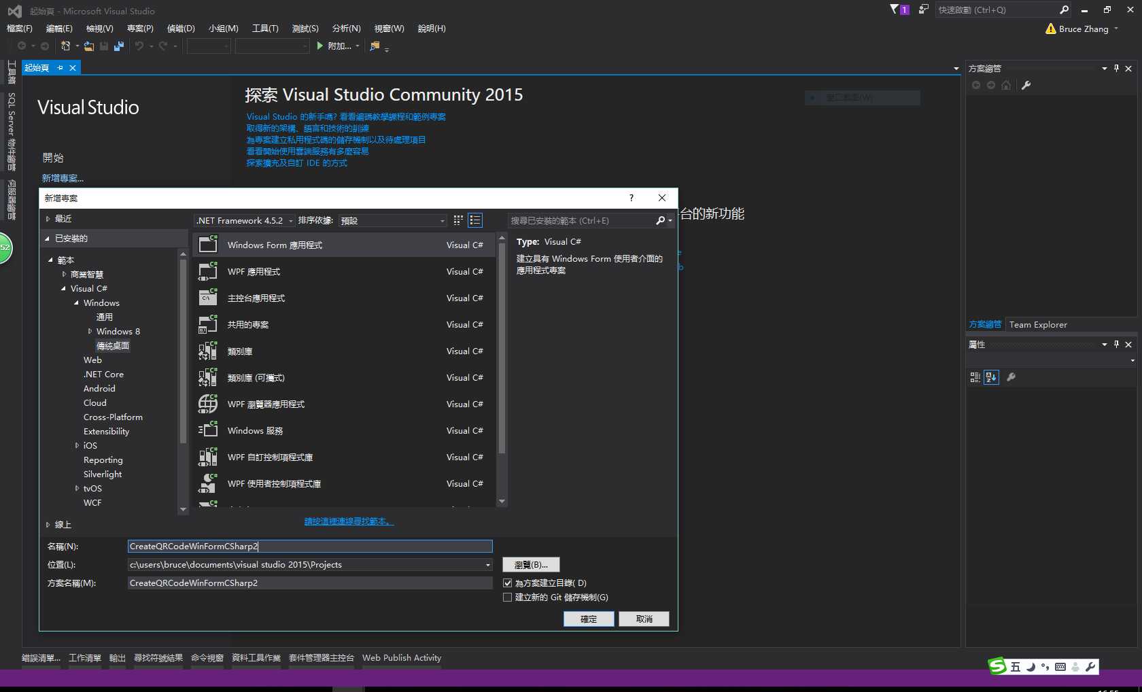Viewport: 1142px width, 692px height.
Task: Expand the tvOS tree node
Action: [x=77, y=489]
